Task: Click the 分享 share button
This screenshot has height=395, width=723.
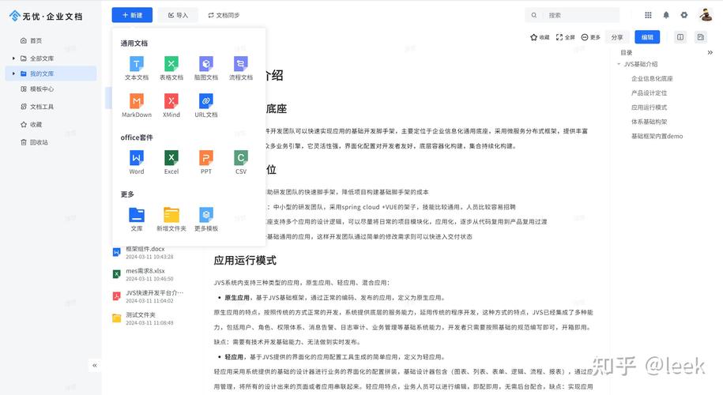Action: 617,37
